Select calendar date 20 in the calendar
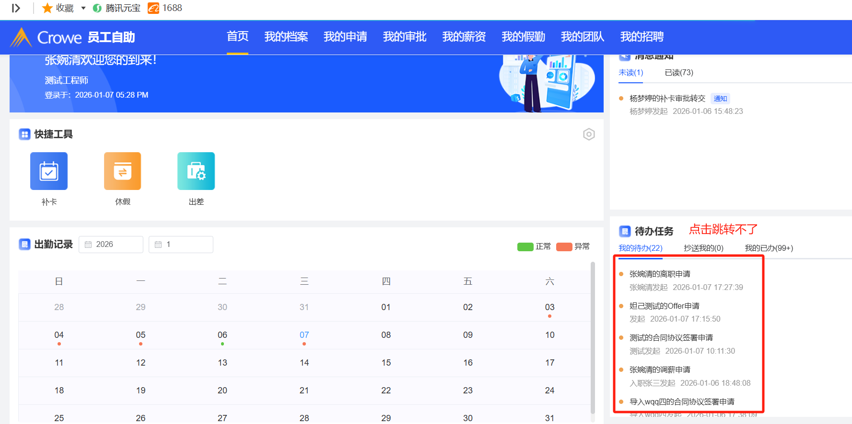This screenshot has height=424, width=852. click(222, 391)
